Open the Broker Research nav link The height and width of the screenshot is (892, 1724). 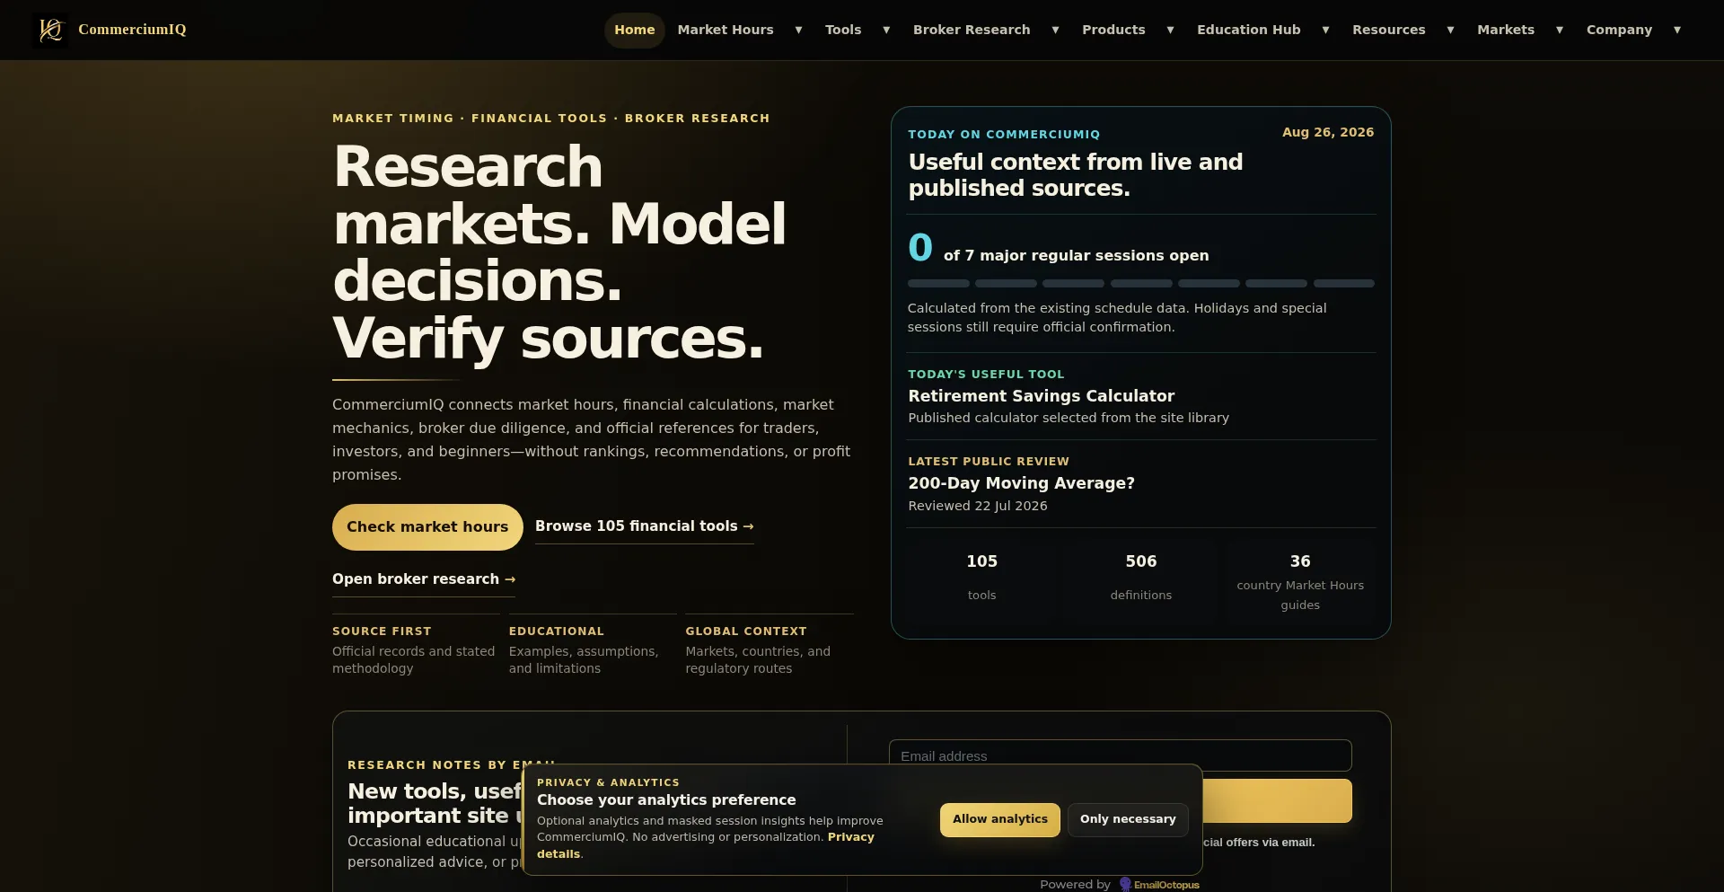click(x=972, y=30)
